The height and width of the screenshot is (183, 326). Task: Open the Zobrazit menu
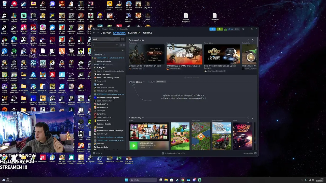click(104, 29)
